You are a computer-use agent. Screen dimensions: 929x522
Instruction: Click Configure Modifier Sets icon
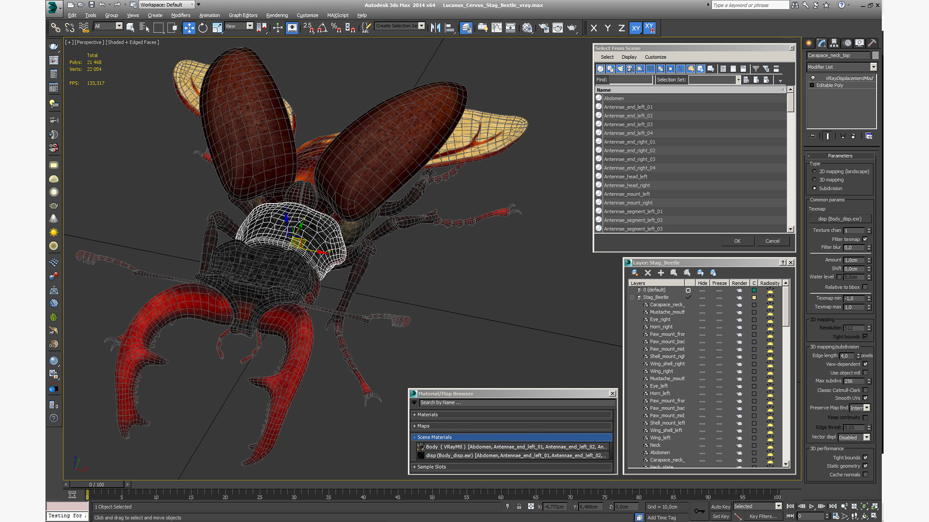[x=869, y=136]
